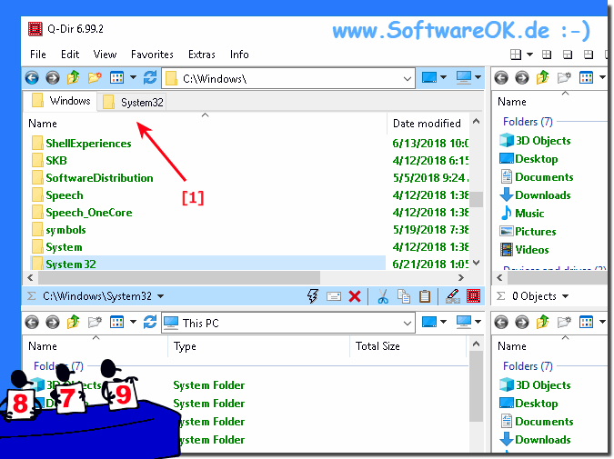
Task: Open the View menu
Action: tap(105, 55)
